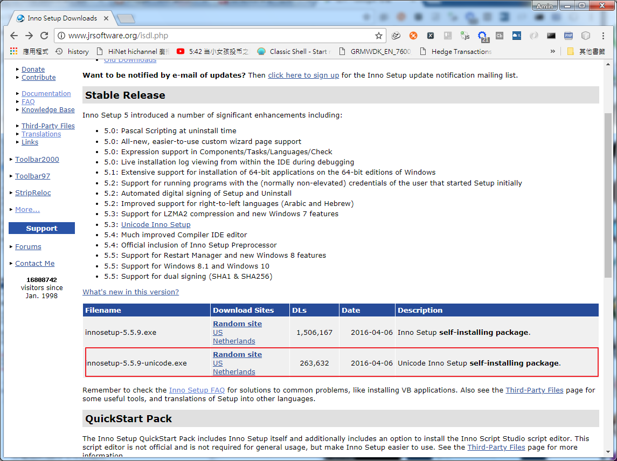Viewport: 617px width, 461px height.
Task: Select the innosetup-5.5.9-unicode.exe filename text
Action: pos(136,363)
